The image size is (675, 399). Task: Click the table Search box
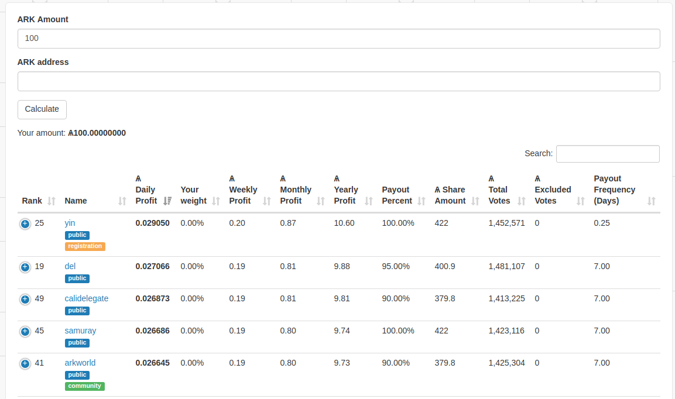[x=608, y=154]
